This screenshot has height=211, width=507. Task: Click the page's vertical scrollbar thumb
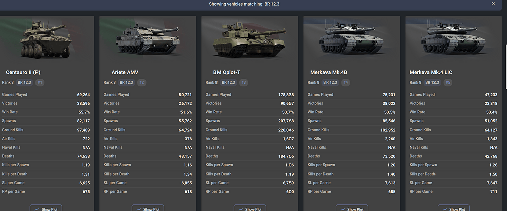point(505,66)
